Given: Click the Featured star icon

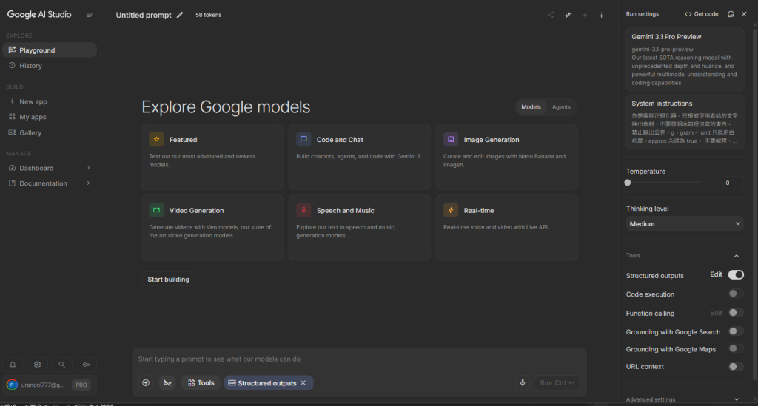Looking at the screenshot, I should [x=156, y=140].
